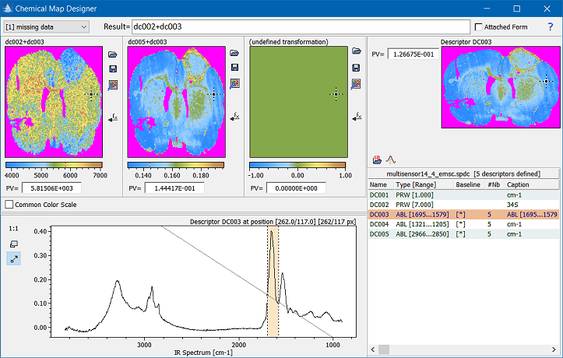Load descriptor file icon above descriptor list
This screenshot has width=563, height=358.
[377, 159]
